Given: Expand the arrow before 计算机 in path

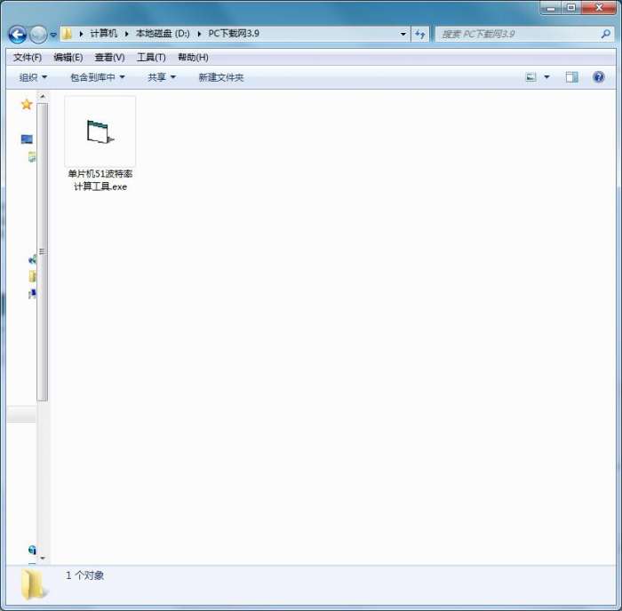Looking at the screenshot, I should (x=82, y=34).
